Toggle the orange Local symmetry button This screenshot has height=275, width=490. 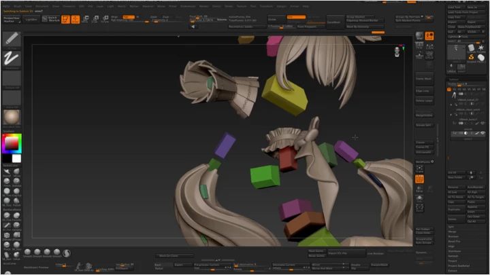[x=430, y=35]
